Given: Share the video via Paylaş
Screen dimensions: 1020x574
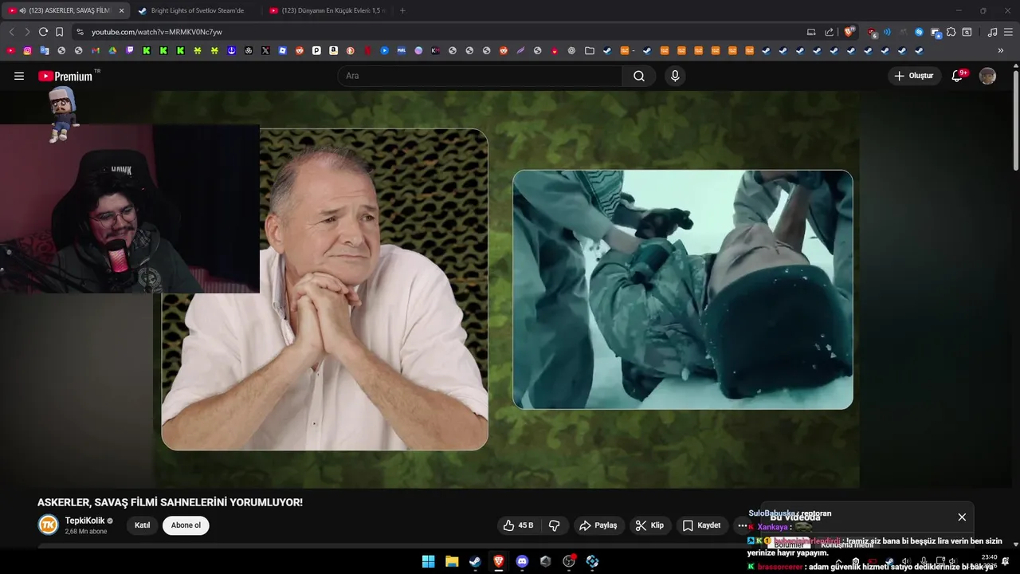Looking at the screenshot, I should (598, 525).
